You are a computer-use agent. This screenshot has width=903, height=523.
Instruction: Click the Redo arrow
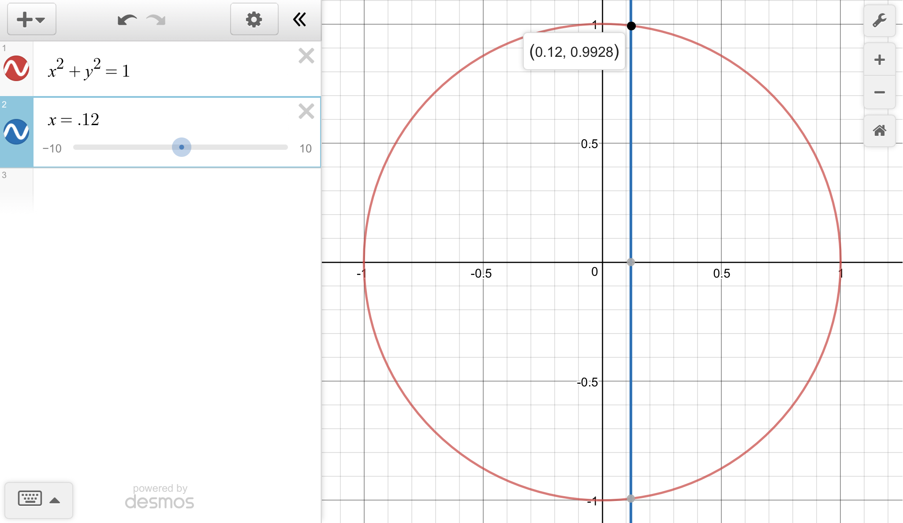click(x=156, y=20)
